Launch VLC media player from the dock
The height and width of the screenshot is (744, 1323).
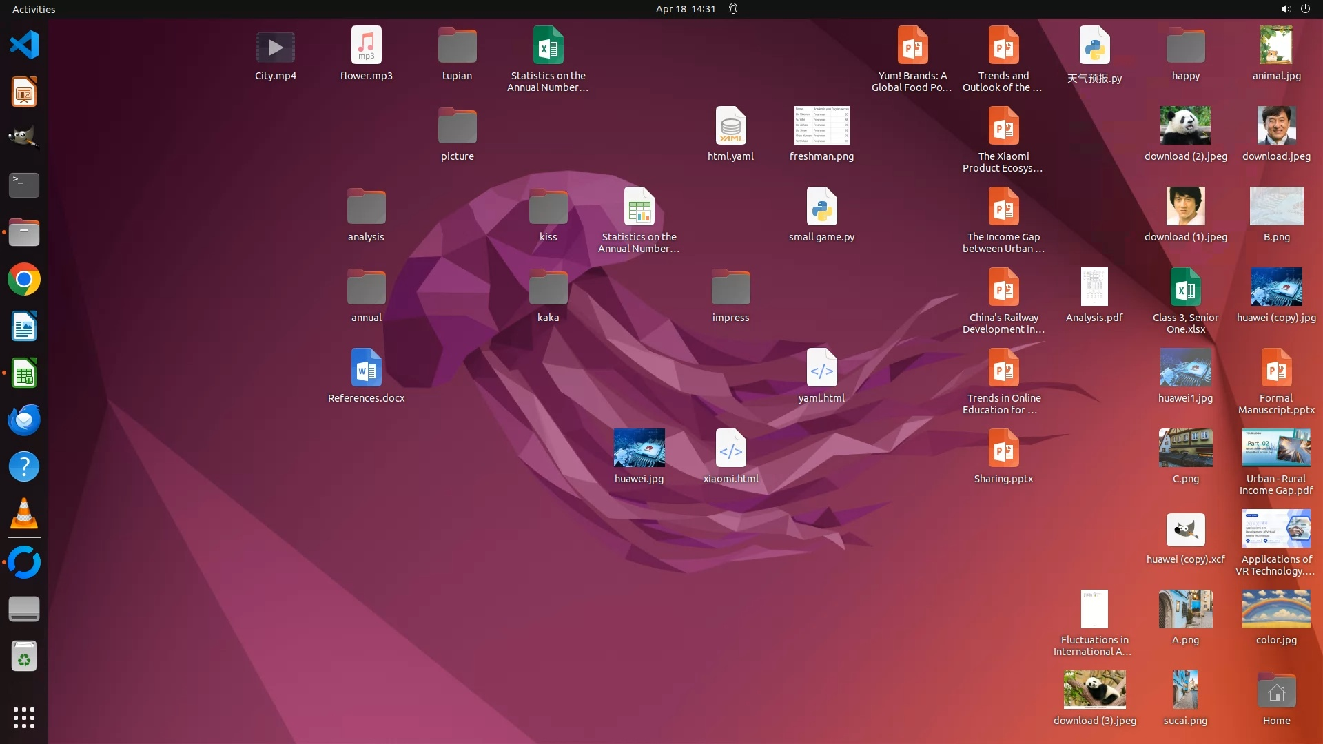24,514
